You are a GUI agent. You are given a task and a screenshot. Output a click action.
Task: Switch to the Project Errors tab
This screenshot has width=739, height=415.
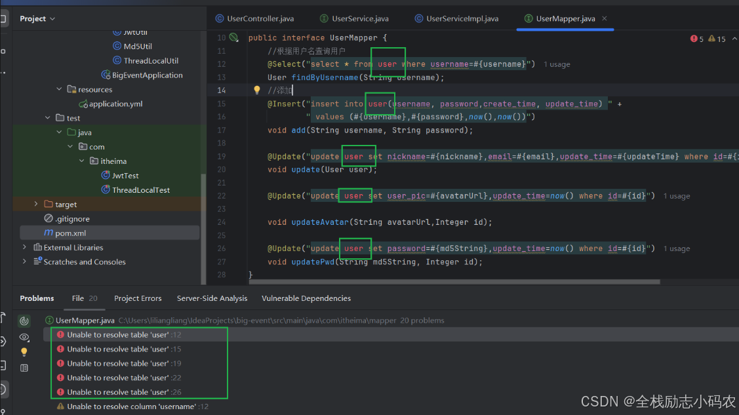[x=138, y=298]
